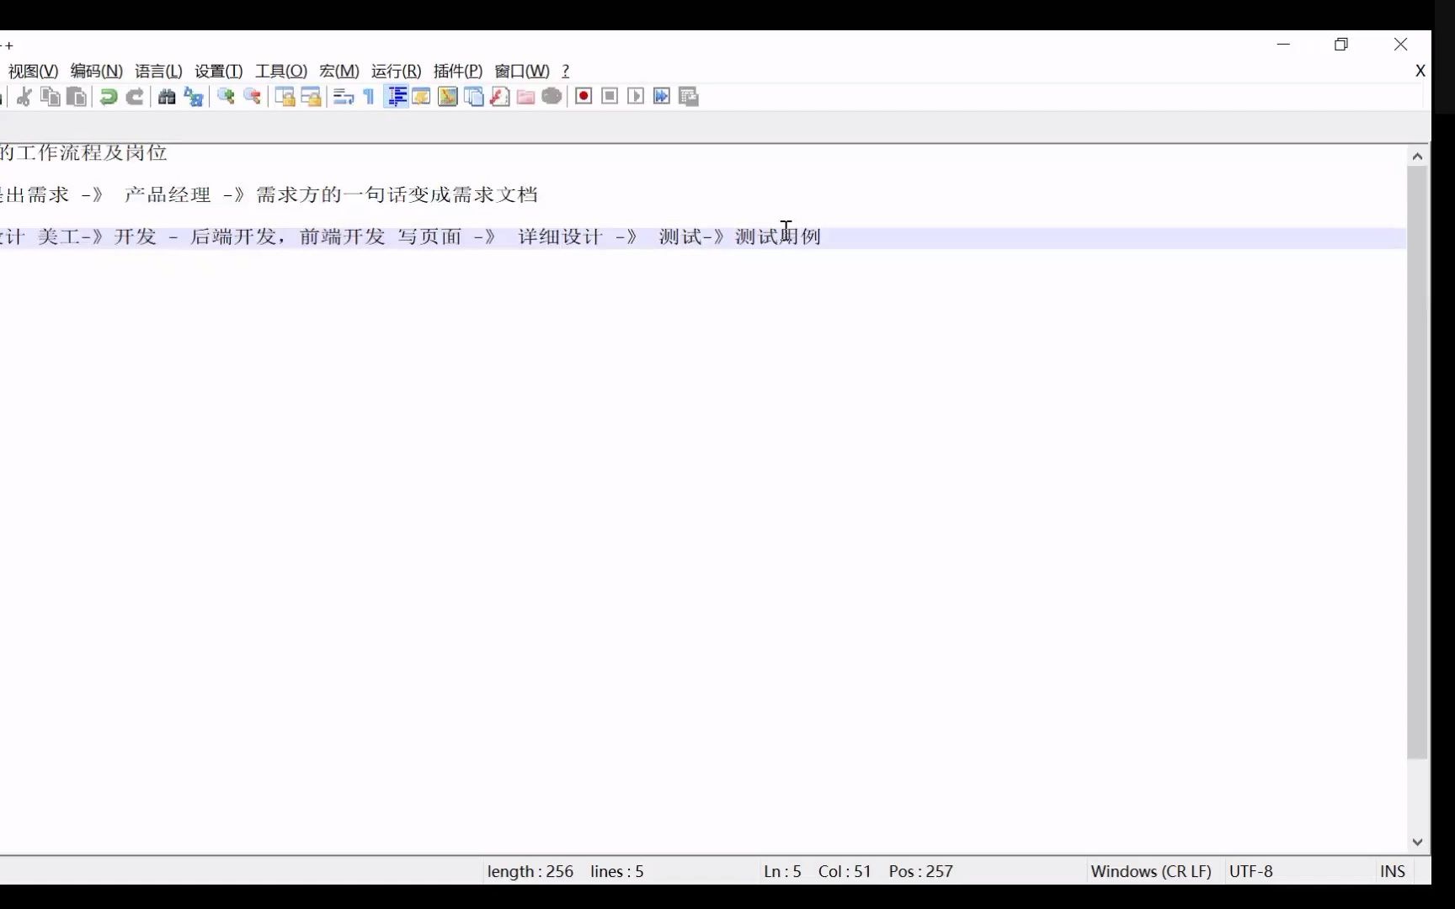Click the text '需求方的一句话变成需求文档'
The image size is (1455, 909).
click(397, 195)
